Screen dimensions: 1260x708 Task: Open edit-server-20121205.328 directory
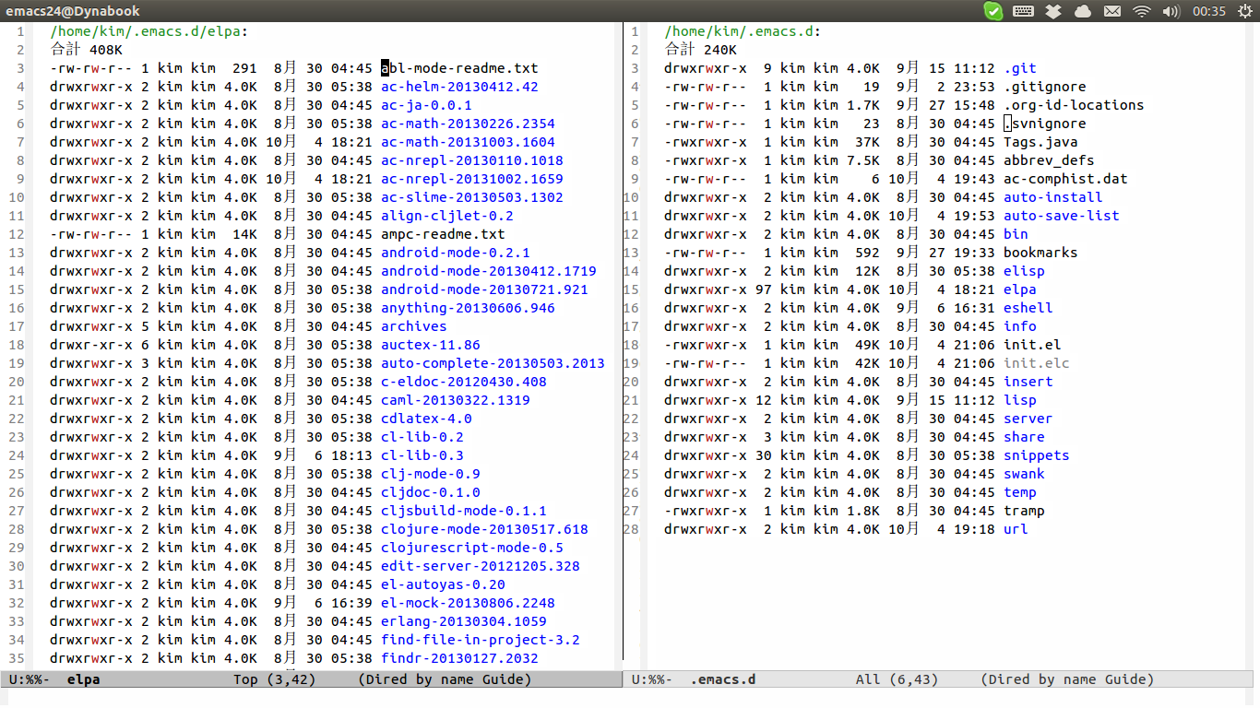pyautogui.click(x=481, y=566)
